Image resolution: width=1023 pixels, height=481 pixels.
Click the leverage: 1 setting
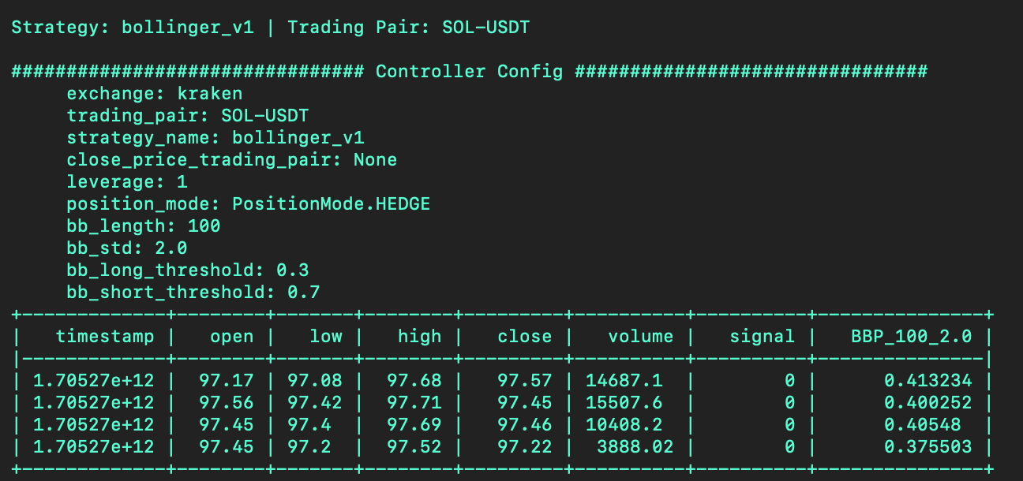point(126,182)
